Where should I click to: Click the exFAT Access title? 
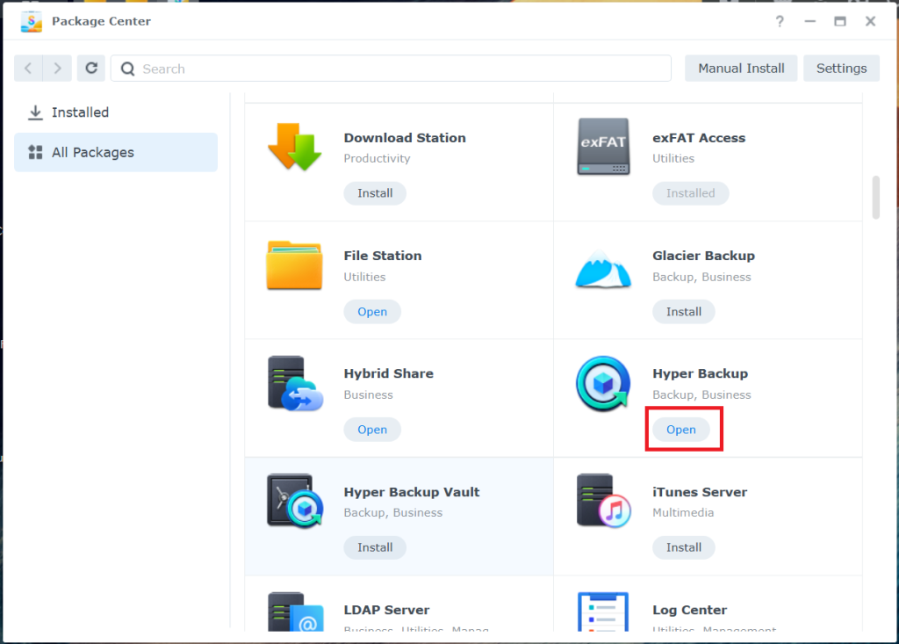(699, 138)
